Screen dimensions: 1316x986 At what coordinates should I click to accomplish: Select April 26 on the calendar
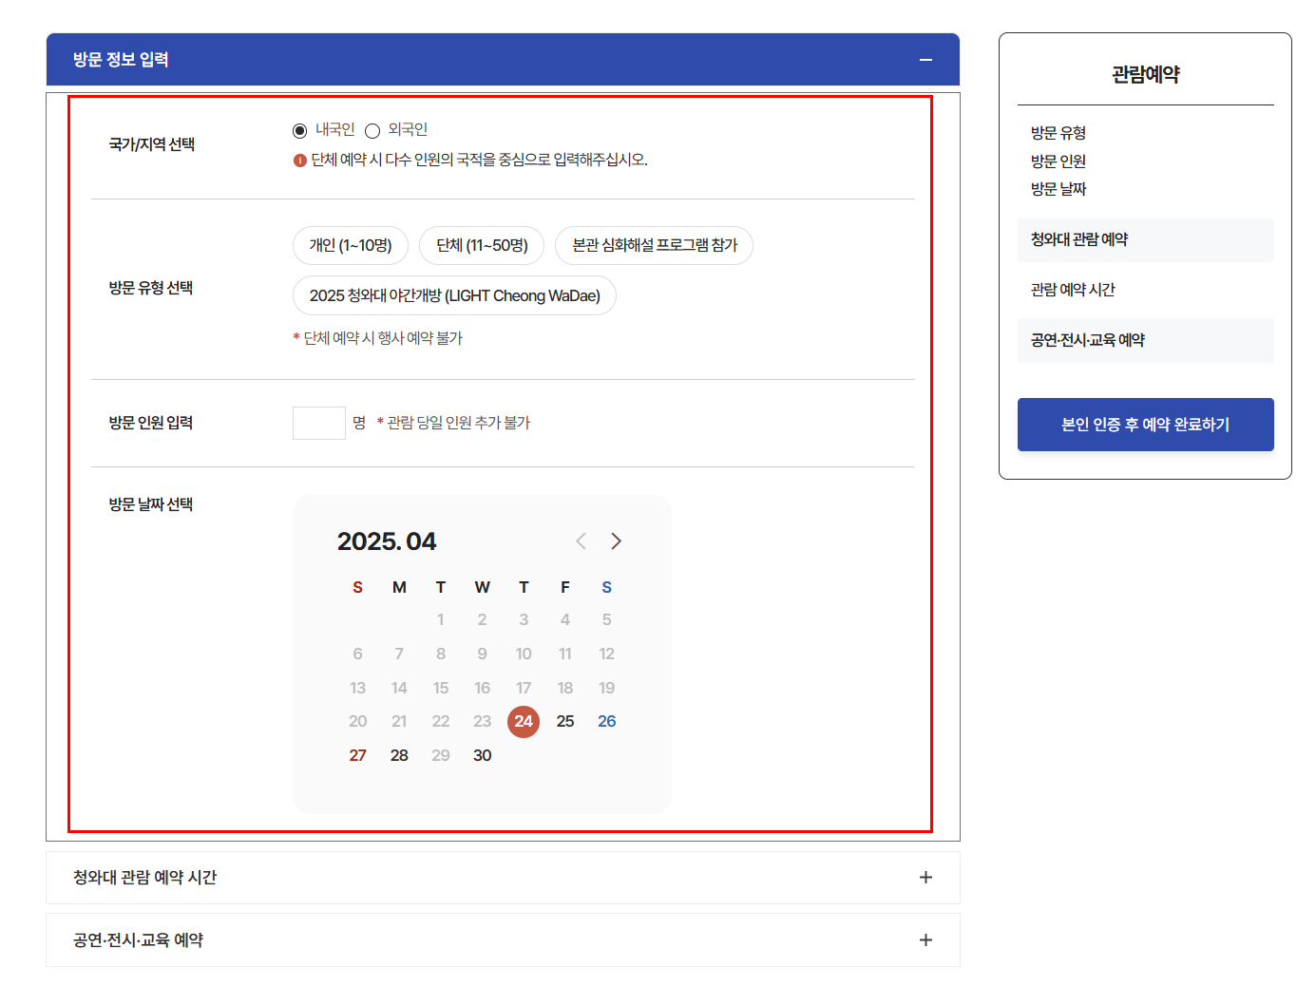(606, 721)
